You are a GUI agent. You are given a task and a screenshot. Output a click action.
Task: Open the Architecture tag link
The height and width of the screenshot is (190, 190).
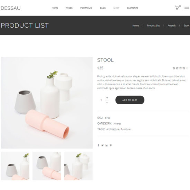coord(113,129)
